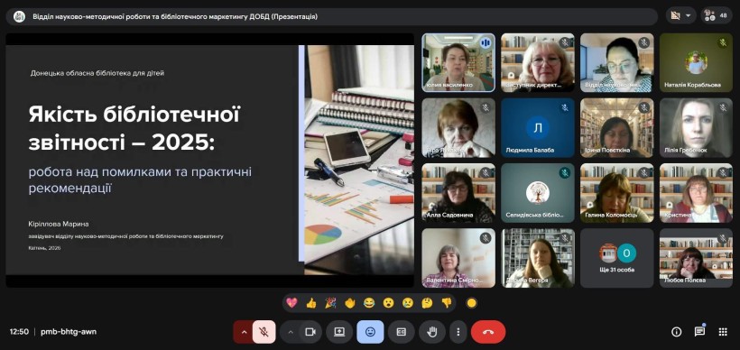The width and height of the screenshot is (740, 350).
Task: Show participants list with 48 count
Action: [717, 15]
